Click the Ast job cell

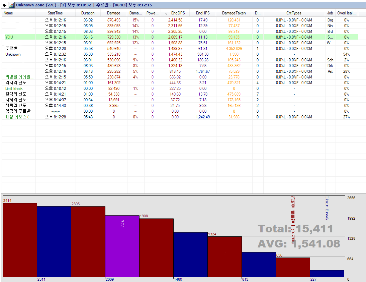(330, 71)
